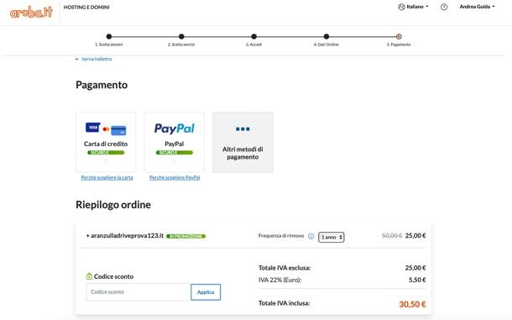This screenshot has width=512, height=320.
Task: Select the three-dots other payment methods icon
Action: pos(243,129)
